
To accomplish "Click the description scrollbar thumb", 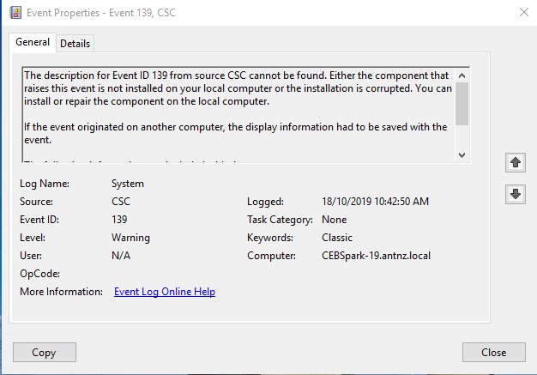I will click(x=462, y=104).
